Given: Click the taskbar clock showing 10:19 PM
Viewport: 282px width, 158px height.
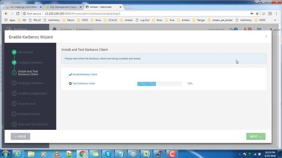Looking at the screenshot, I should [270, 154].
